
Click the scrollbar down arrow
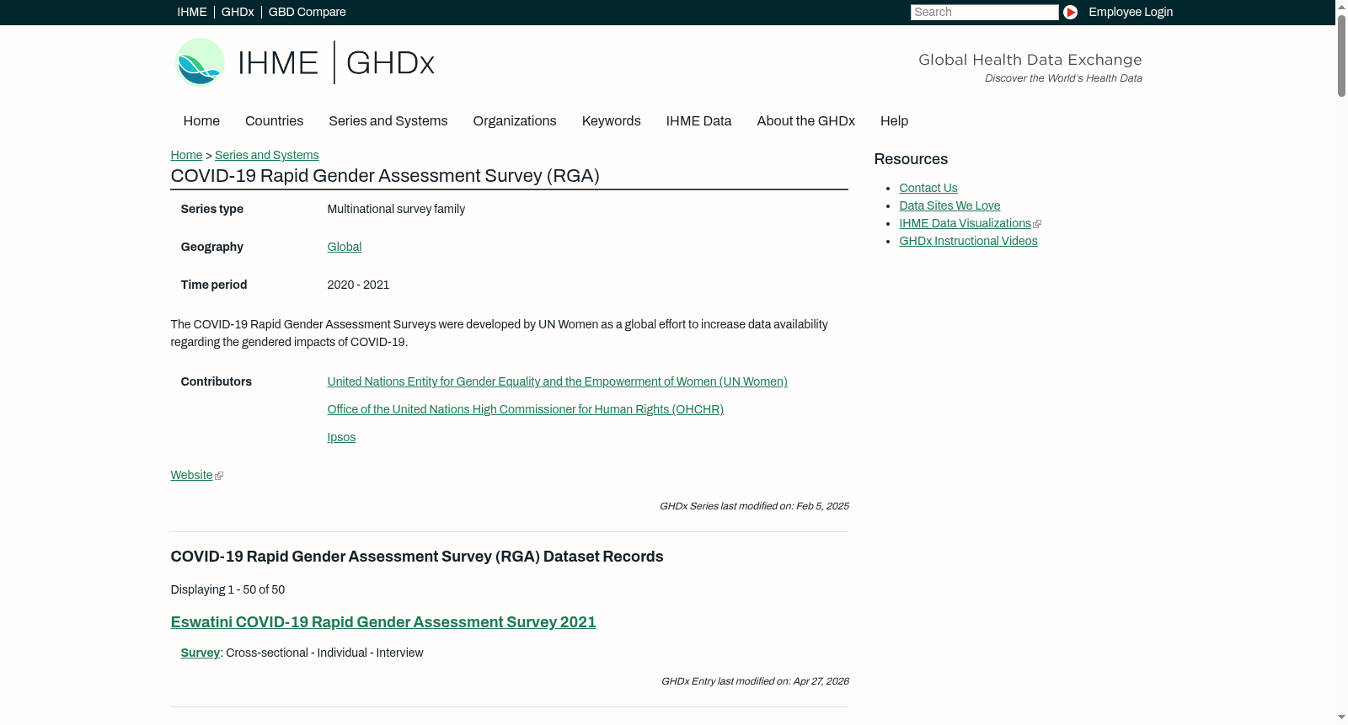click(1341, 717)
